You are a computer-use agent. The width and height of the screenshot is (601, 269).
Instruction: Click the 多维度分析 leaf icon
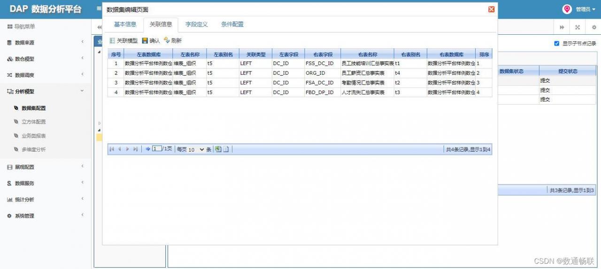[x=16, y=149]
